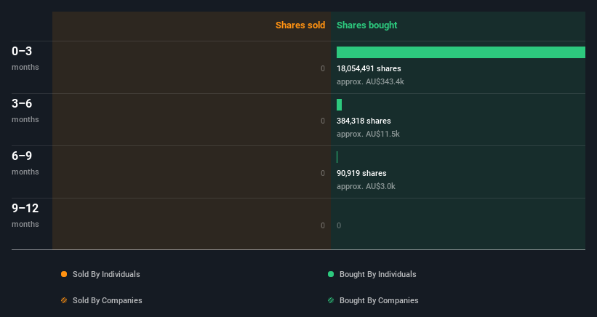Click the approx. AU$11.5k amount
Screen dimensions: 597x317
368,134
